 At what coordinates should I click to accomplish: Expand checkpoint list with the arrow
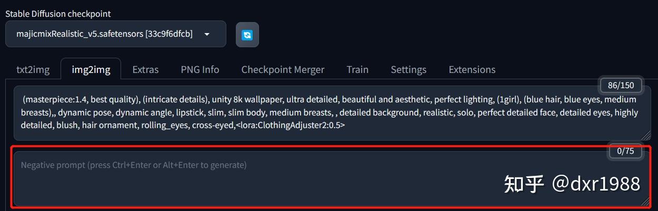tap(207, 34)
